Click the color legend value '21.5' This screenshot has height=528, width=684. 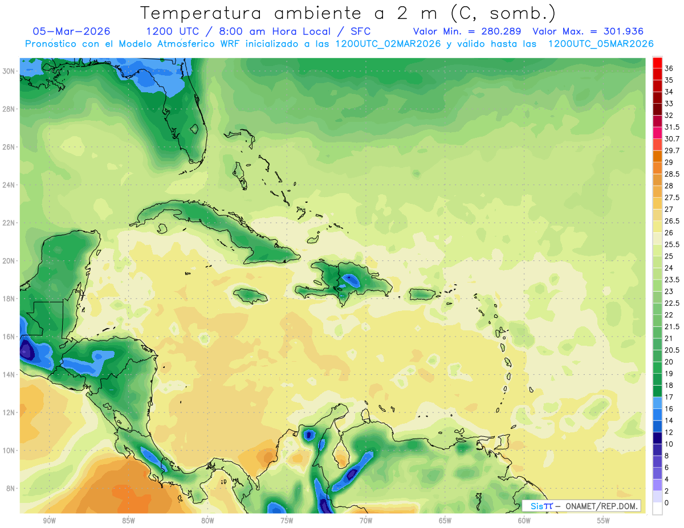[x=672, y=326]
